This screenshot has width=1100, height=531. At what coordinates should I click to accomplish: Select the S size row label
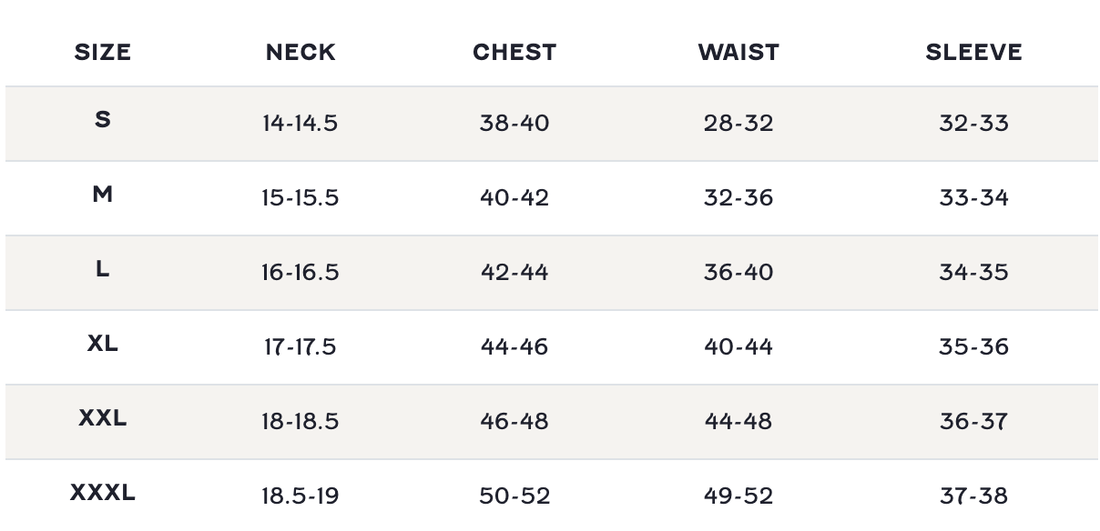point(103,119)
